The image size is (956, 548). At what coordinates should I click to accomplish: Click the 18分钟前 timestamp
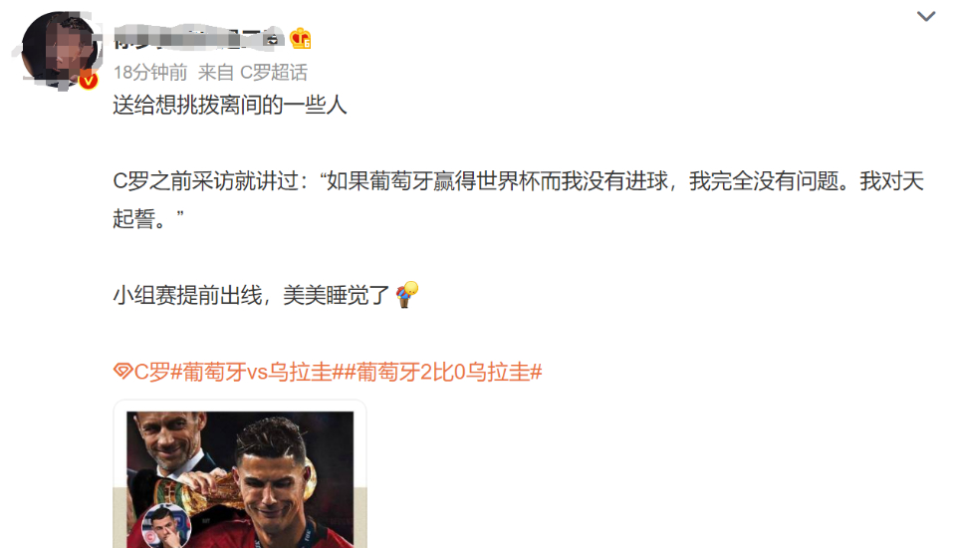150,73
